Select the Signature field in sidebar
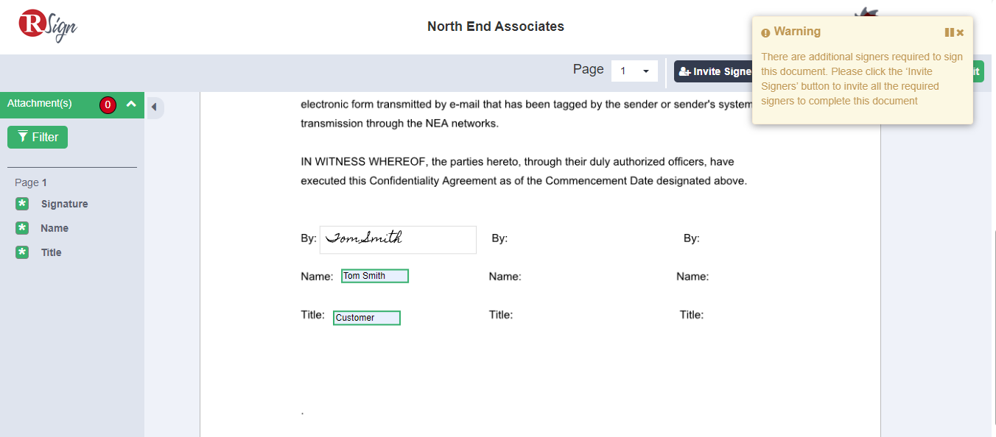This screenshot has height=437, width=996. (x=64, y=204)
